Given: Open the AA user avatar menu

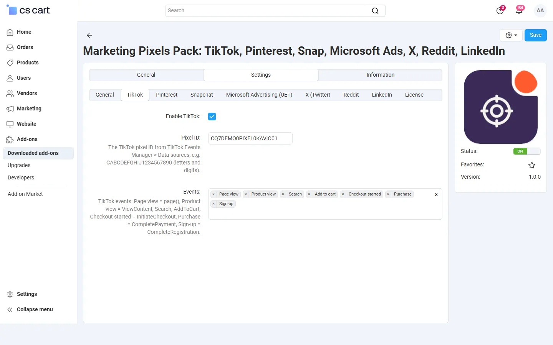Looking at the screenshot, I should click(540, 11).
